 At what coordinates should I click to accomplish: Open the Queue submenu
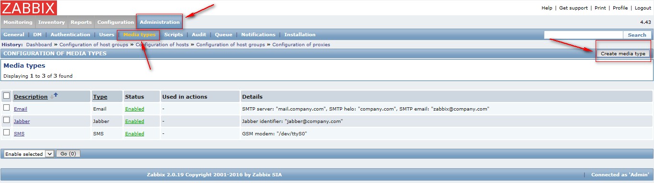224,35
